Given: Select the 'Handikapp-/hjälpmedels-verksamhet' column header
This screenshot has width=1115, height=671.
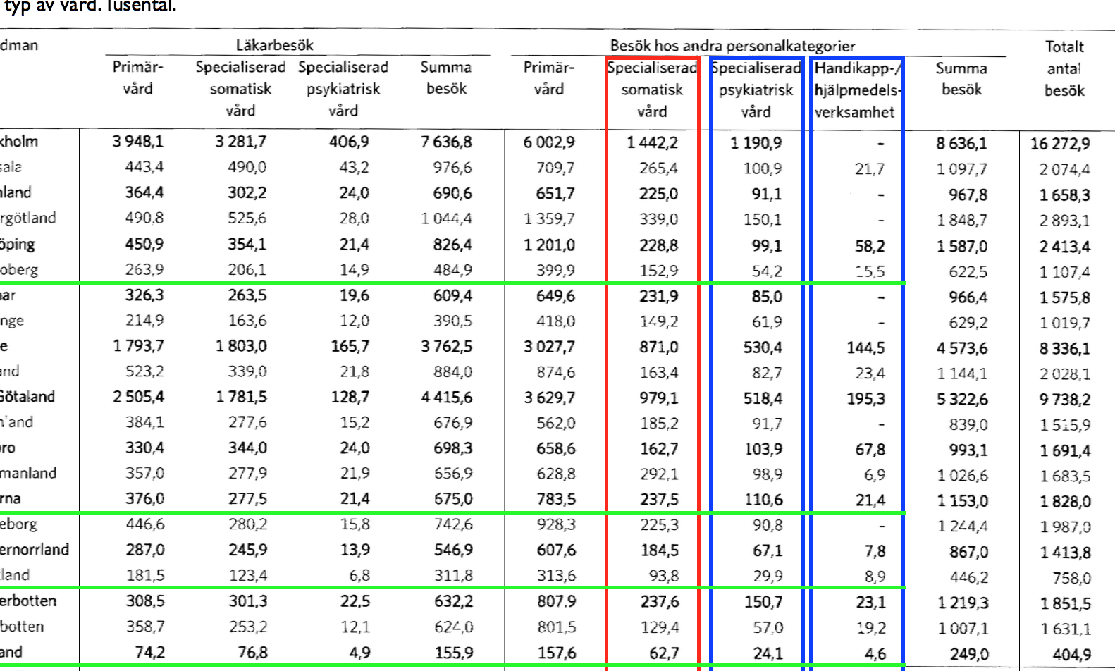Looking at the screenshot, I should [857, 90].
